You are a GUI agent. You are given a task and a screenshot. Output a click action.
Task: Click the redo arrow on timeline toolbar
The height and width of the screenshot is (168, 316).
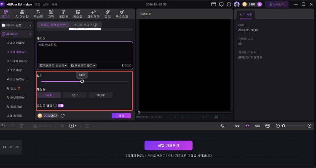(13, 126)
